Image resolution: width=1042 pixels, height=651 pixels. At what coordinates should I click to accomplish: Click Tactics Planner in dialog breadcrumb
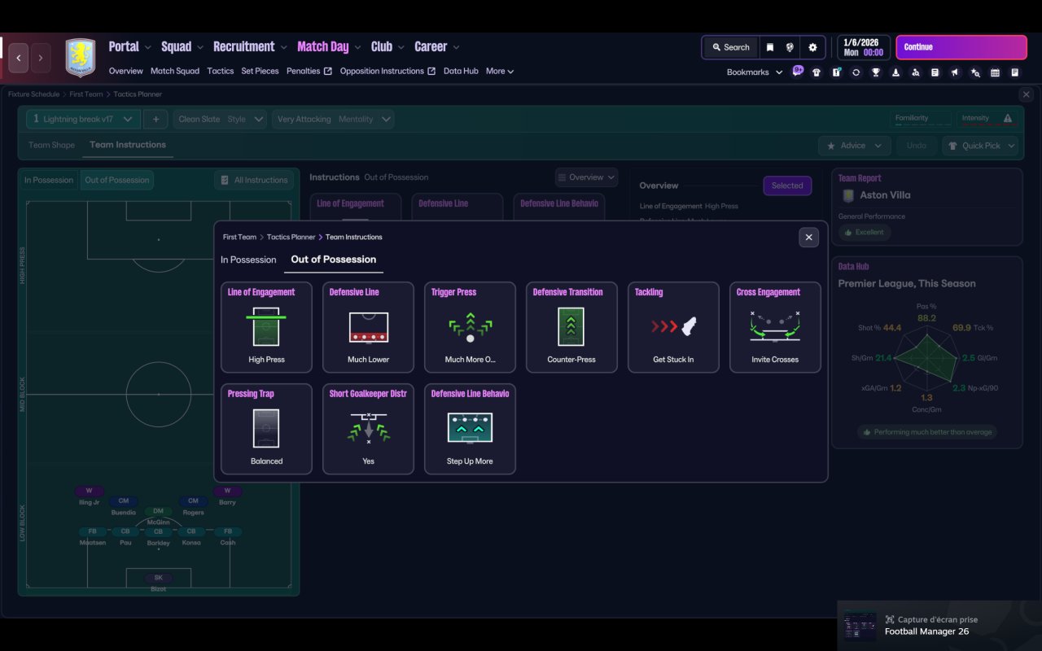(x=290, y=238)
